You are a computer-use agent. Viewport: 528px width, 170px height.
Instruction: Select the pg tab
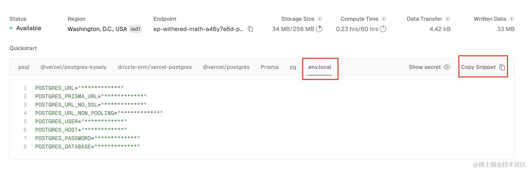(293, 67)
